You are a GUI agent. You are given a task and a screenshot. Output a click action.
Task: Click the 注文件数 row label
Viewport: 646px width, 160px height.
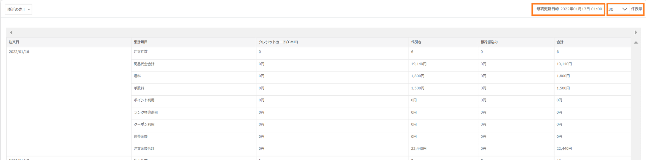click(x=141, y=52)
